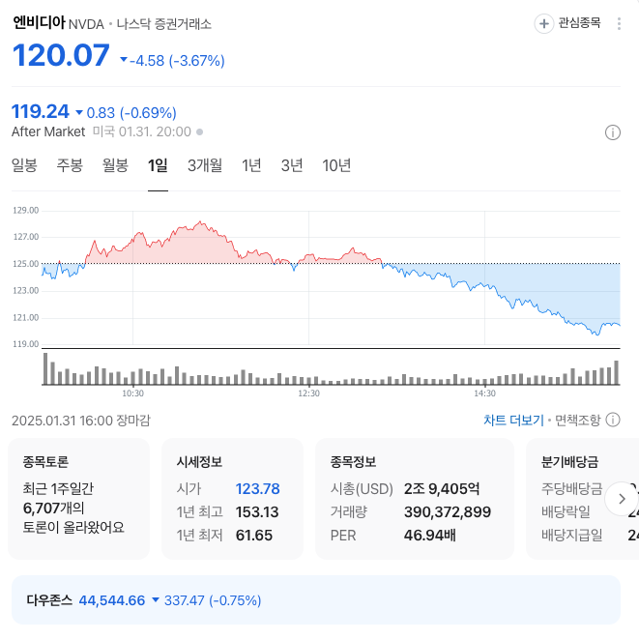
Task: Open the three-dot more options menu
Action: pyautogui.click(x=619, y=23)
